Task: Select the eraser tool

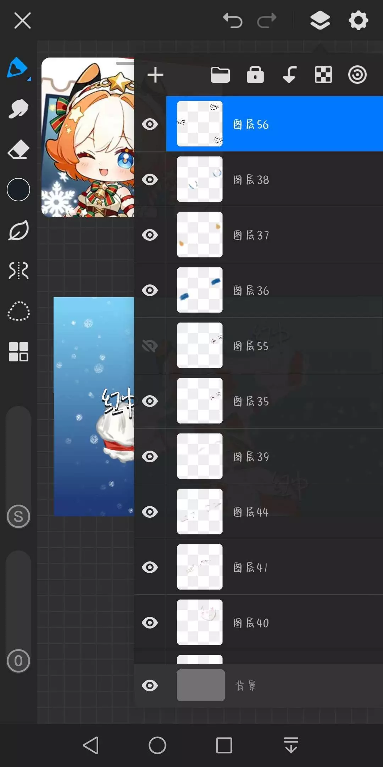Action: pos(18,149)
